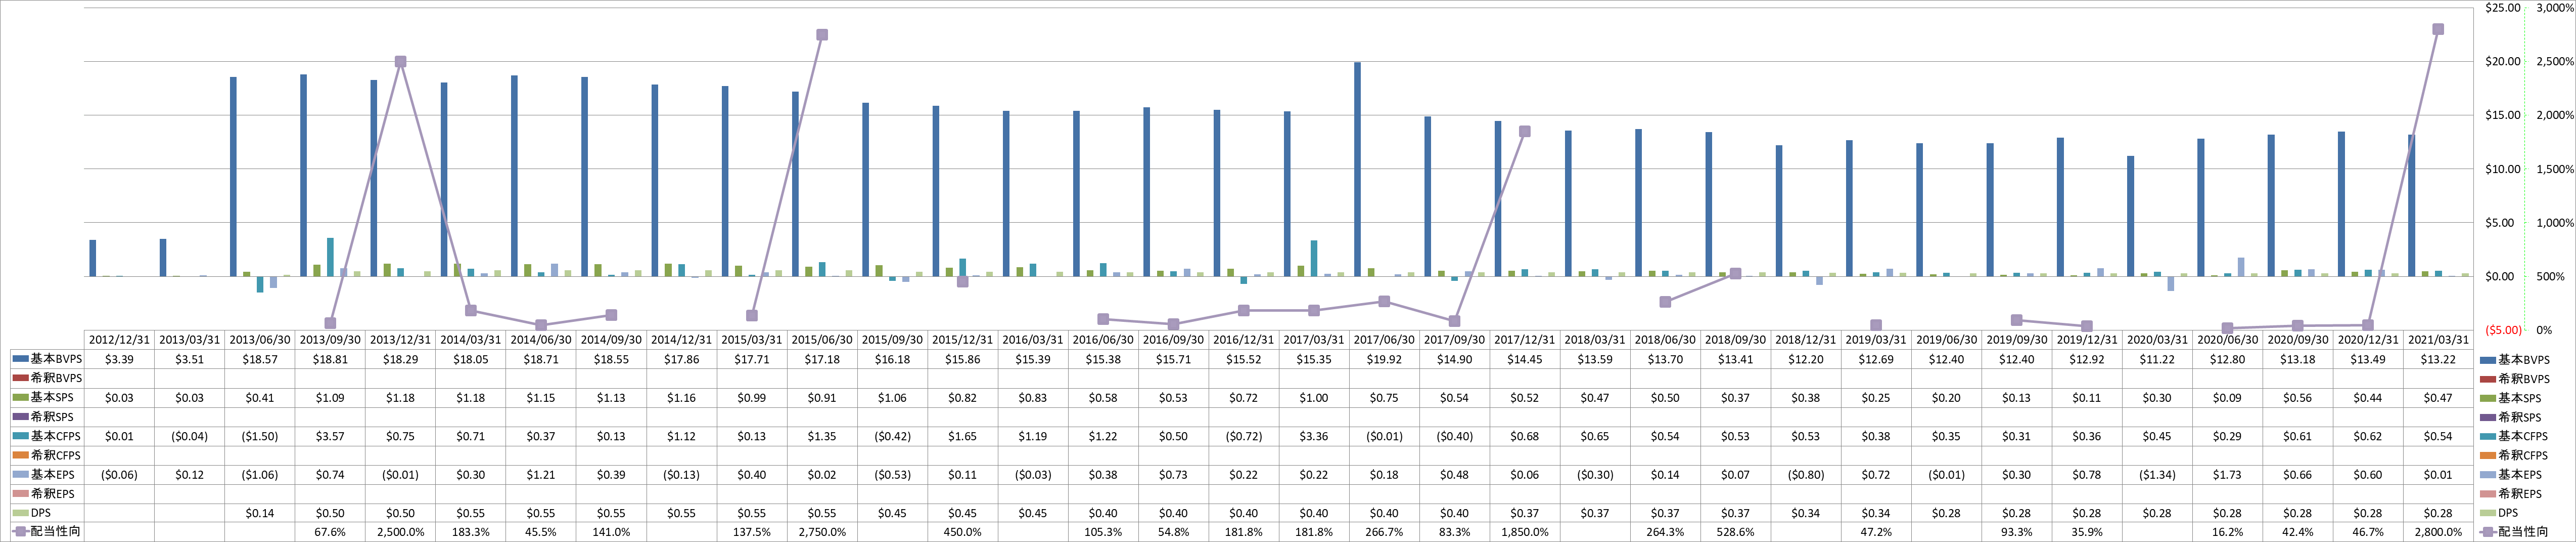The image size is (2576, 542).
Task: Click the BVPS bar for 2012/12/31
Action: pyautogui.click(x=93, y=259)
